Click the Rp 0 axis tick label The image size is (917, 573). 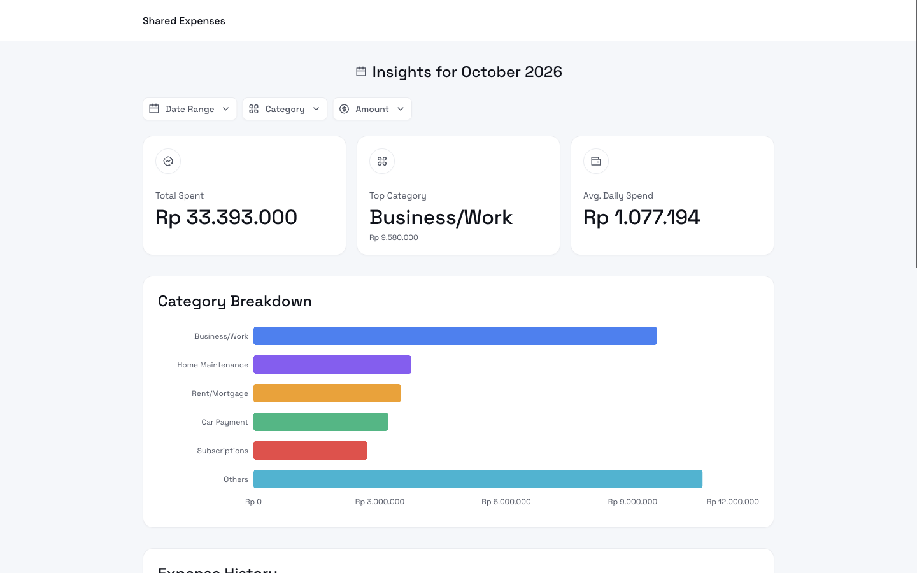[x=253, y=502]
